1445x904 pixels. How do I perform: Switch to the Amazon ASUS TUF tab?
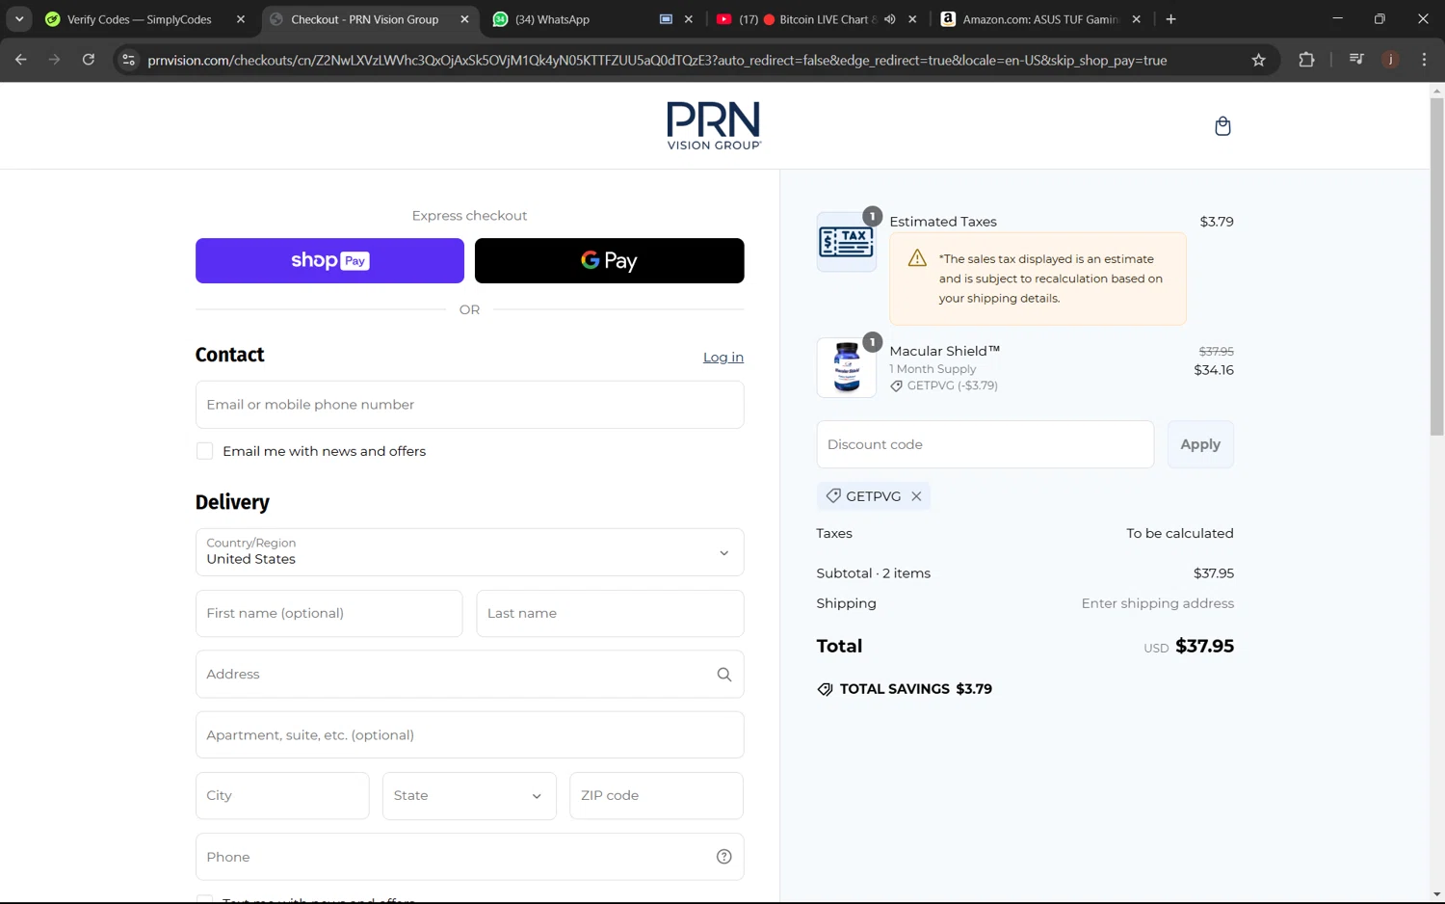pos(1038,19)
